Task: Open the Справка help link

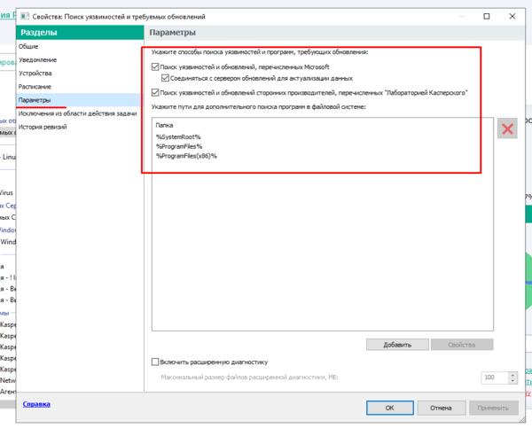Action: [36, 404]
